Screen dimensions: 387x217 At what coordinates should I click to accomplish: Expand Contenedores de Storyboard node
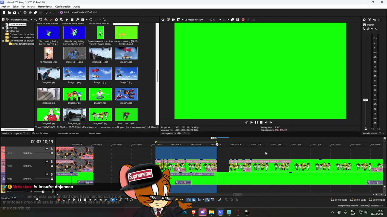(x=3, y=40)
